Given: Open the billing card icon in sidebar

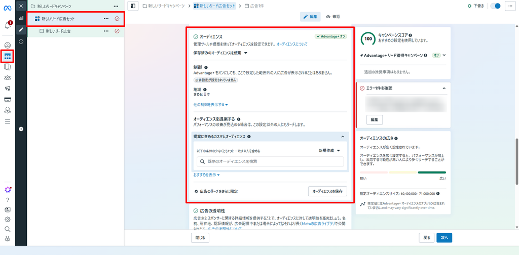Looking at the screenshot, I should pyautogui.click(x=8, y=99).
